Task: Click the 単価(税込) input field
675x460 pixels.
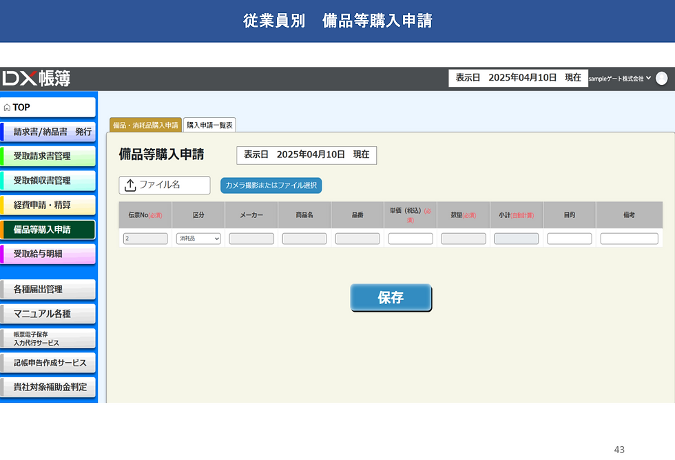Action: coord(411,239)
